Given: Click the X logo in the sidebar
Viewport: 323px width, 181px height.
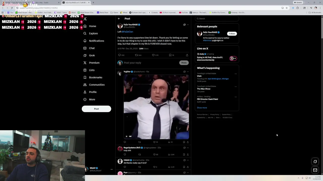Looking at the screenshot, I should [85, 19].
